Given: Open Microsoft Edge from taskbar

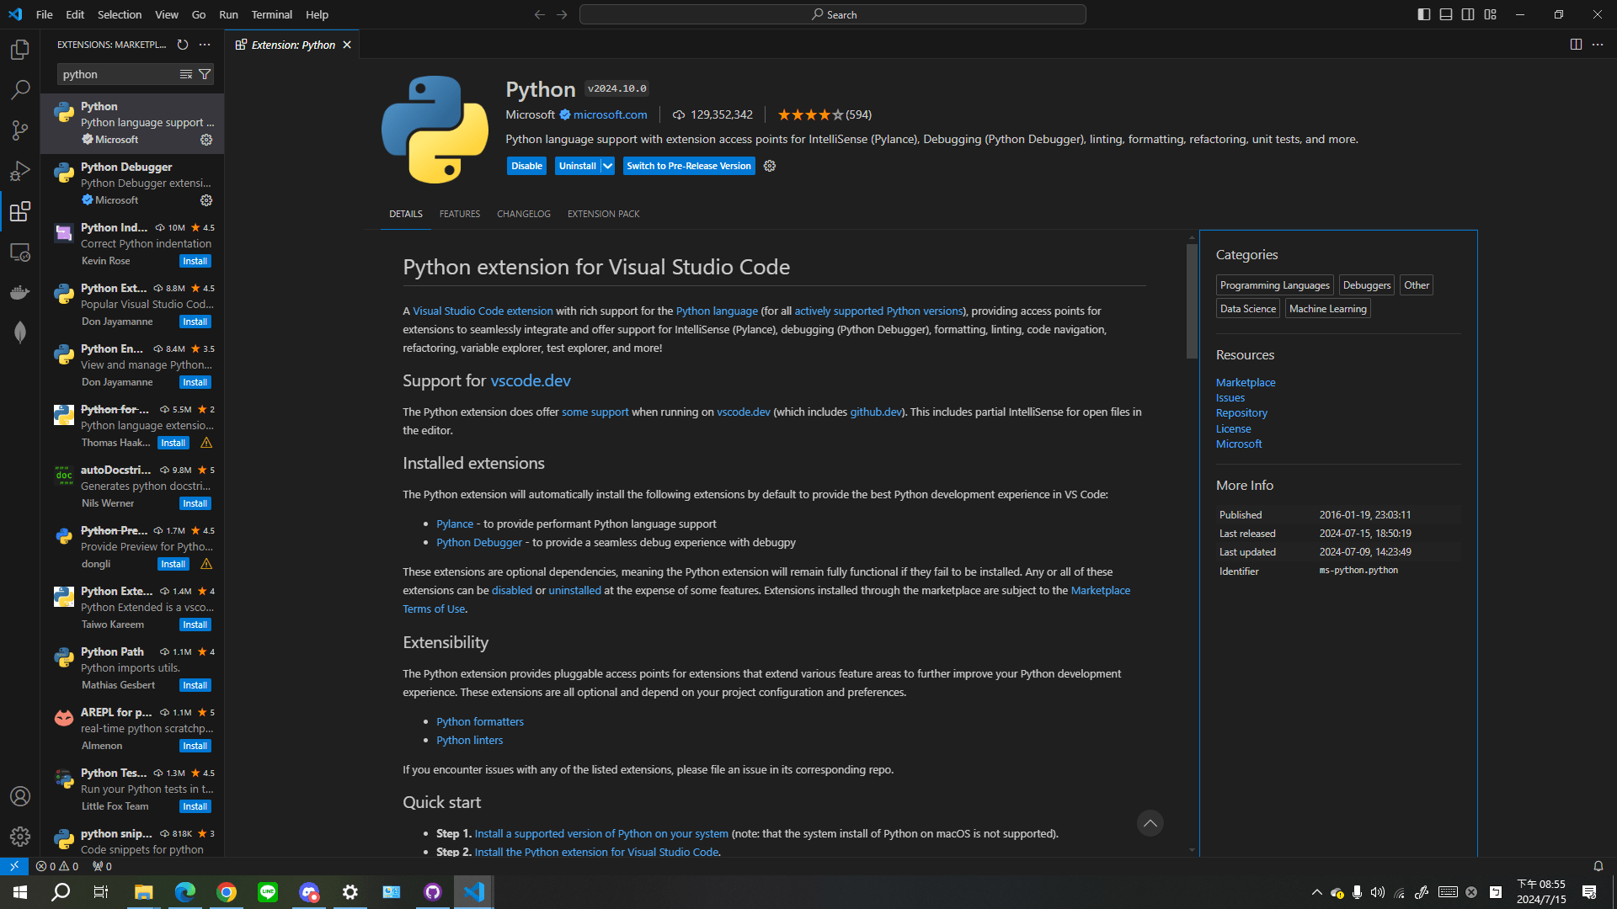Looking at the screenshot, I should click(x=185, y=892).
